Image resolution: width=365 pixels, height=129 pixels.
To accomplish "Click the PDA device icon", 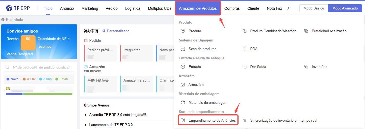I will click(245, 49).
